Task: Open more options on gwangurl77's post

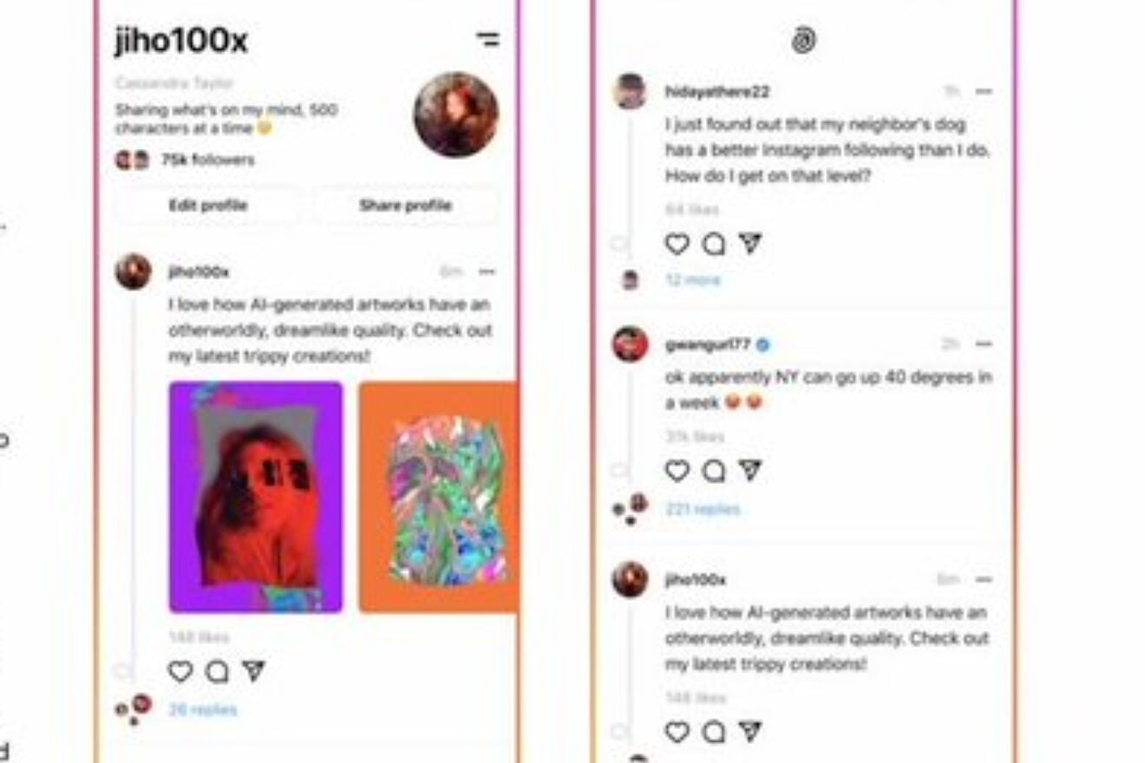Action: point(984,344)
